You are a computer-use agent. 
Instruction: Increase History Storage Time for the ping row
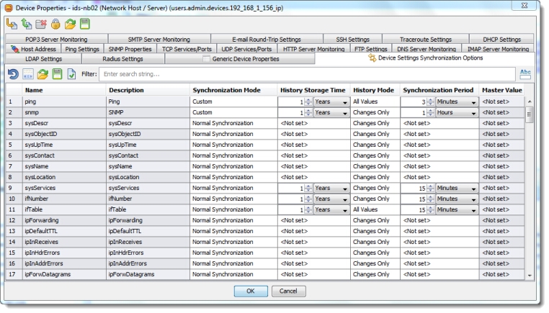308,101
